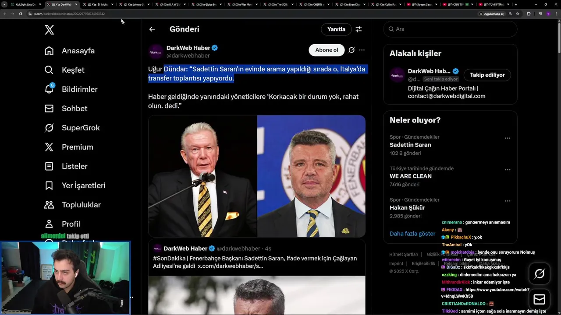Open the floating Grok button

(540, 274)
